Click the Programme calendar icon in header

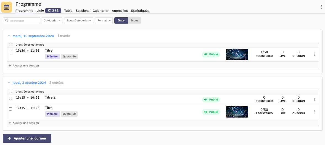point(7,7)
